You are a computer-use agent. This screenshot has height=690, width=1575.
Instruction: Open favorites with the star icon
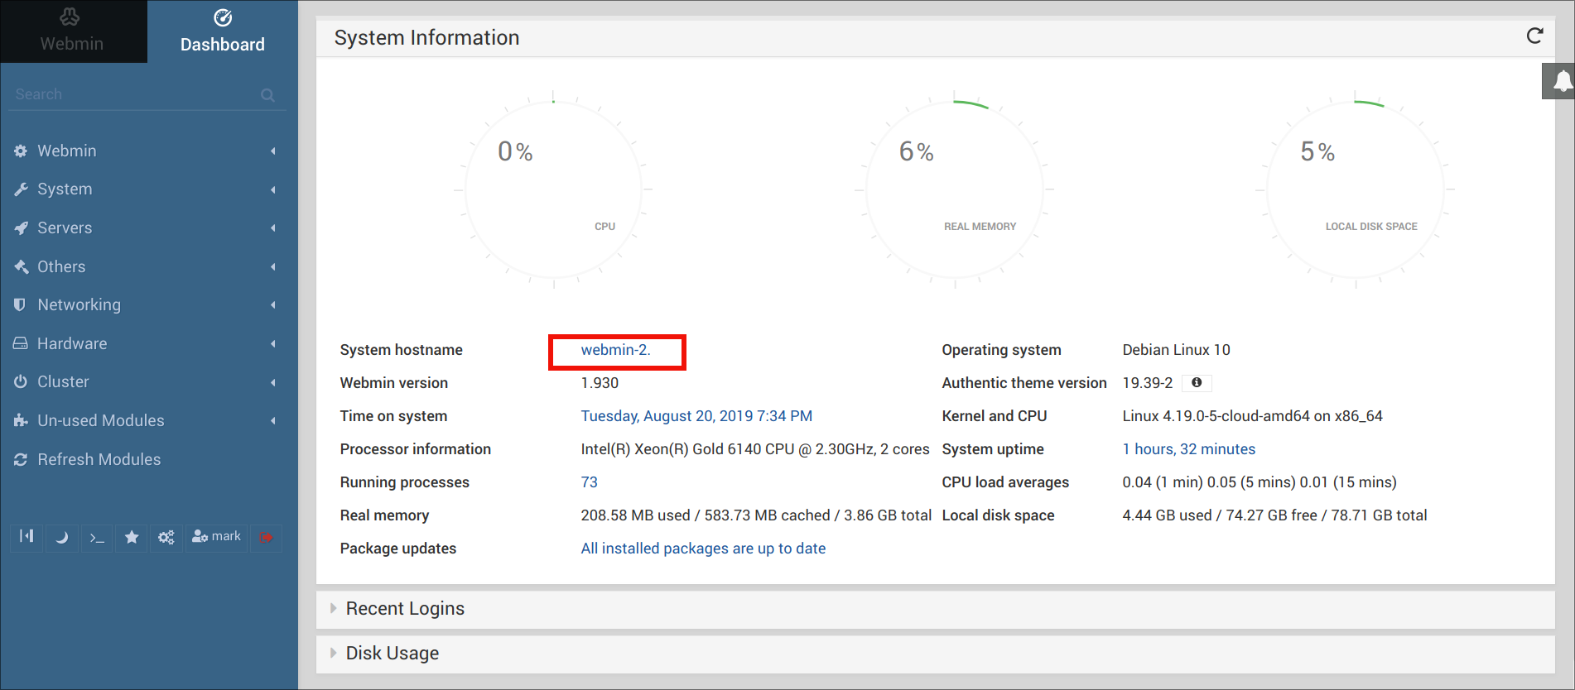tap(132, 537)
